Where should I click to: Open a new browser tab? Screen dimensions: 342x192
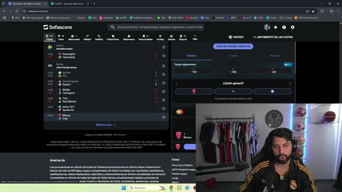pyautogui.click(x=94, y=4)
